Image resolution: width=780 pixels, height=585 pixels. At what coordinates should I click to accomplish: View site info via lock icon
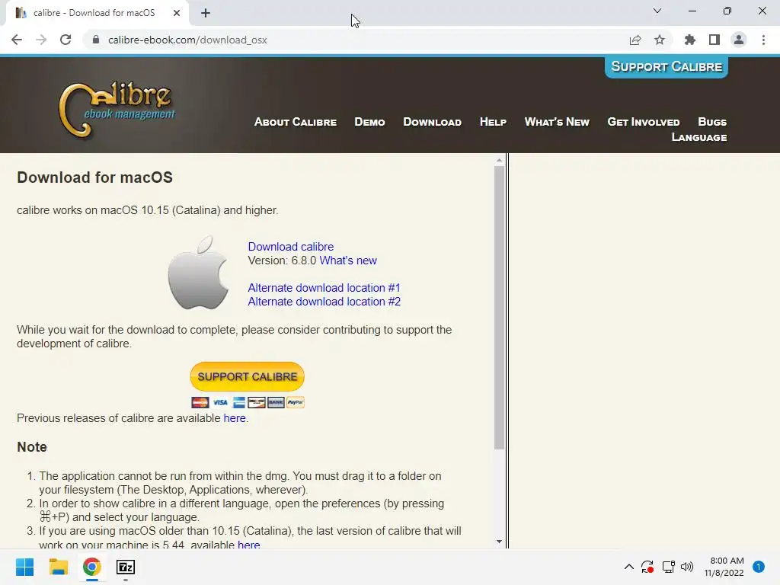tap(96, 40)
